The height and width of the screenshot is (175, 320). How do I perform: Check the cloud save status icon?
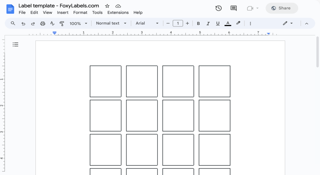(x=118, y=6)
